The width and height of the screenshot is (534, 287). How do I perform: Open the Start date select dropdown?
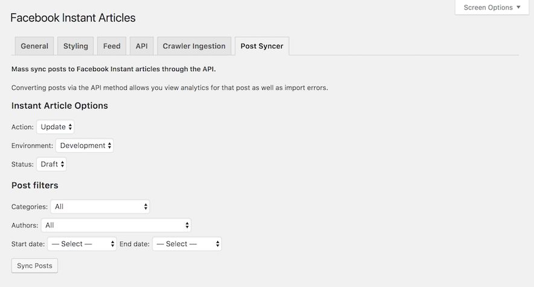82,244
